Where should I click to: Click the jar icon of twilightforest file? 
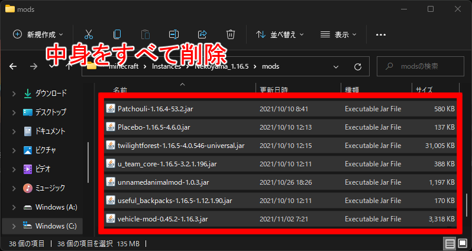[111, 146]
